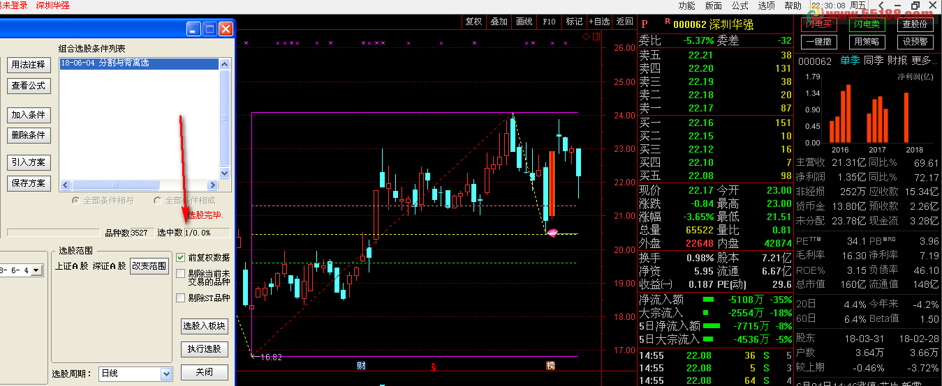Click the 返回 toolbar button
The height and width of the screenshot is (386, 942).
pyautogui.click(x=624, y=22)
